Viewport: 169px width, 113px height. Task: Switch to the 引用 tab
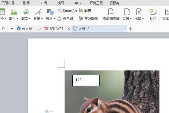click(x=26, y=3)
